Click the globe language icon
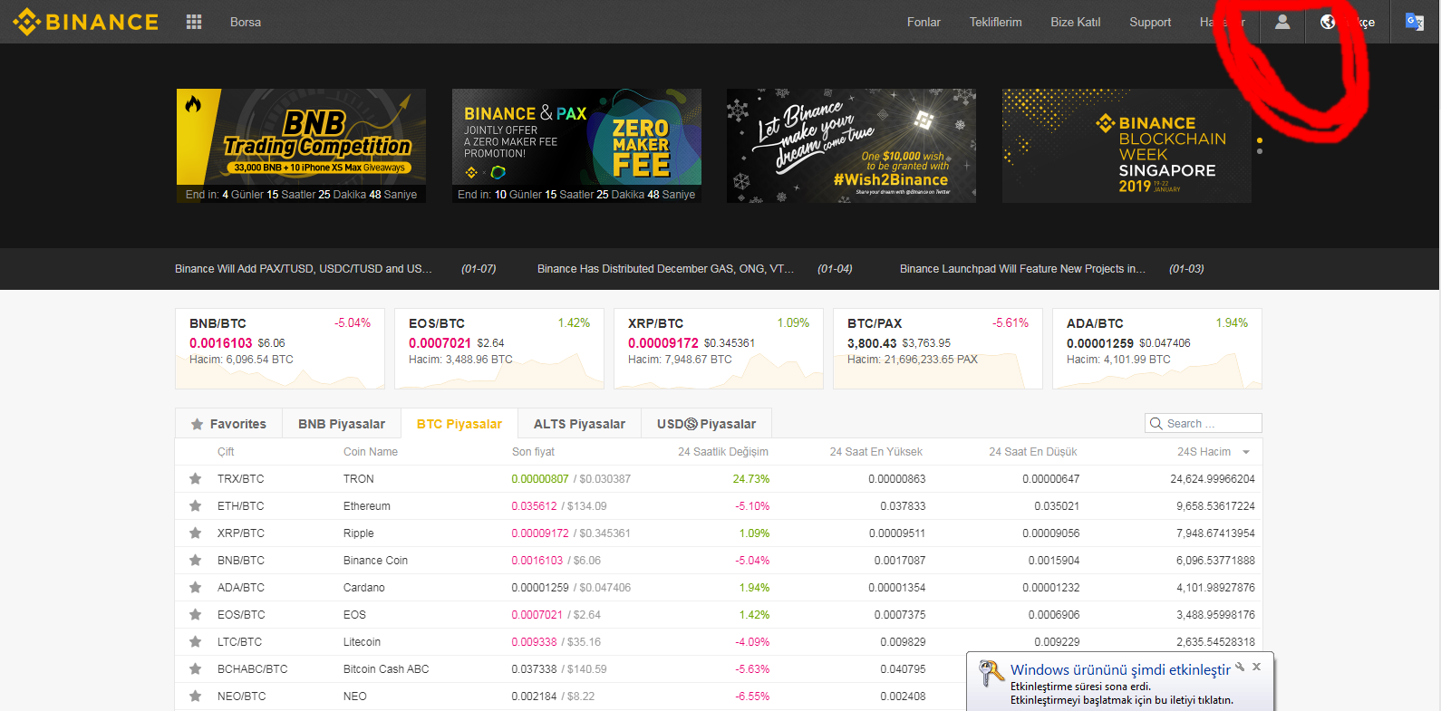Viewport: 1441px width, 711px height. click(x=1328, y=22)
